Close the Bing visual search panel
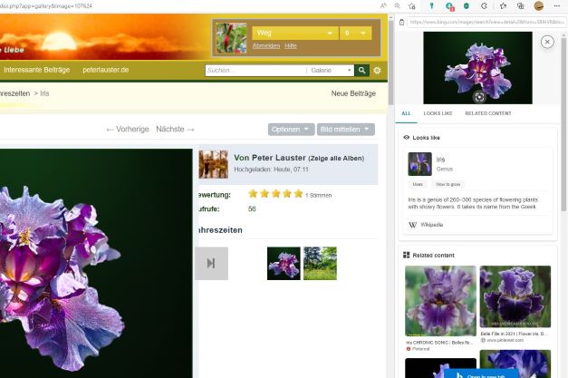Screen dimensions: 568x378 [x=546, y=42]
